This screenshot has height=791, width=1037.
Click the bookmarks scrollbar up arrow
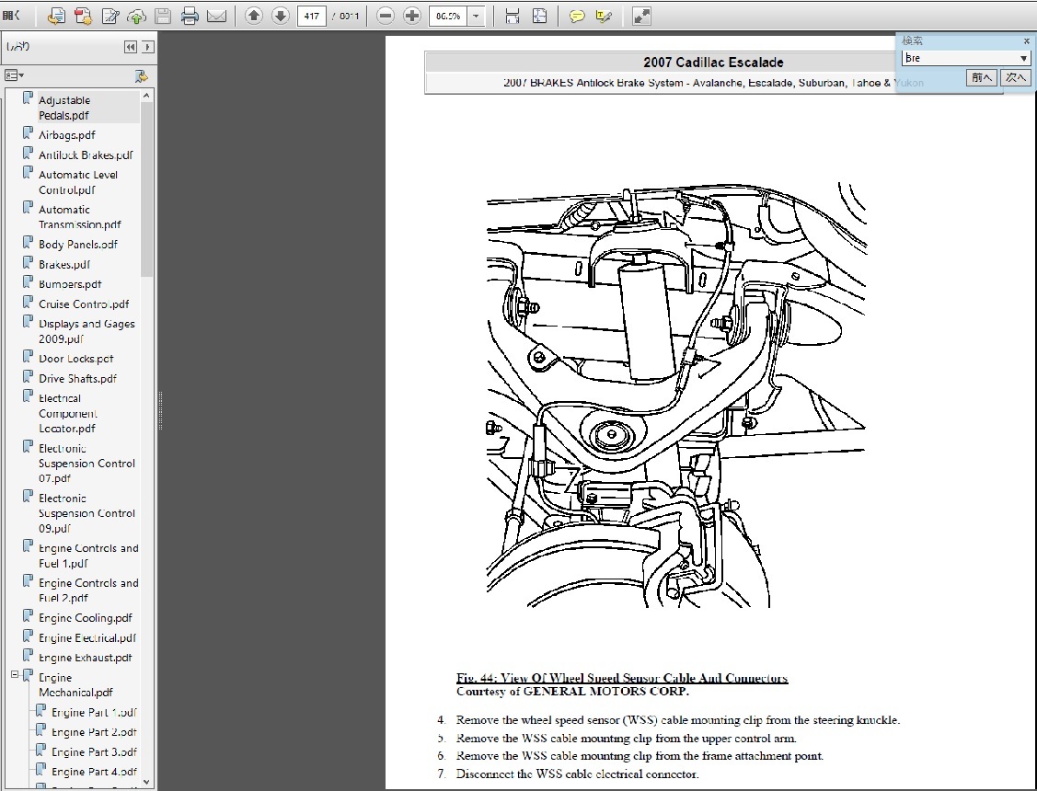147,96
